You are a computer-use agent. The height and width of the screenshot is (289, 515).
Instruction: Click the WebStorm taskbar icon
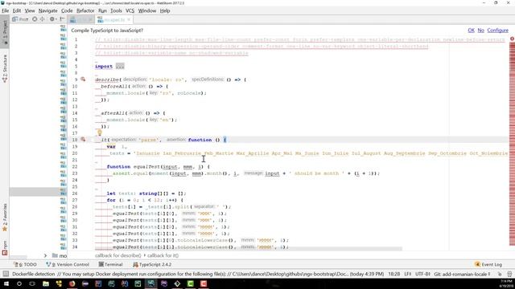coord(150,283)
